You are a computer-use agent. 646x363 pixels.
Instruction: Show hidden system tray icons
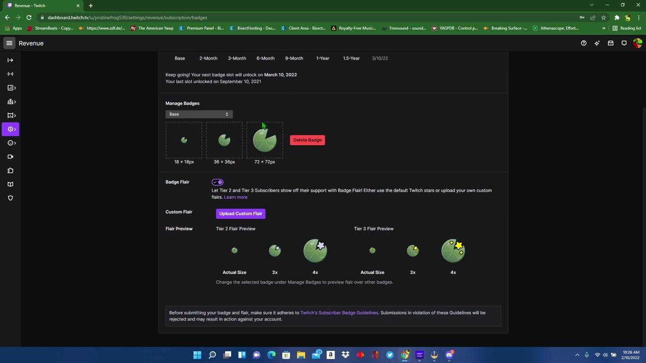point(577,355)
